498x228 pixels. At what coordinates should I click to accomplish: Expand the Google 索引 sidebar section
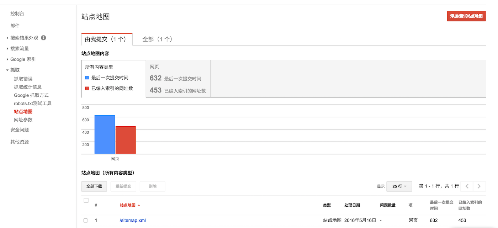point(8,59)
